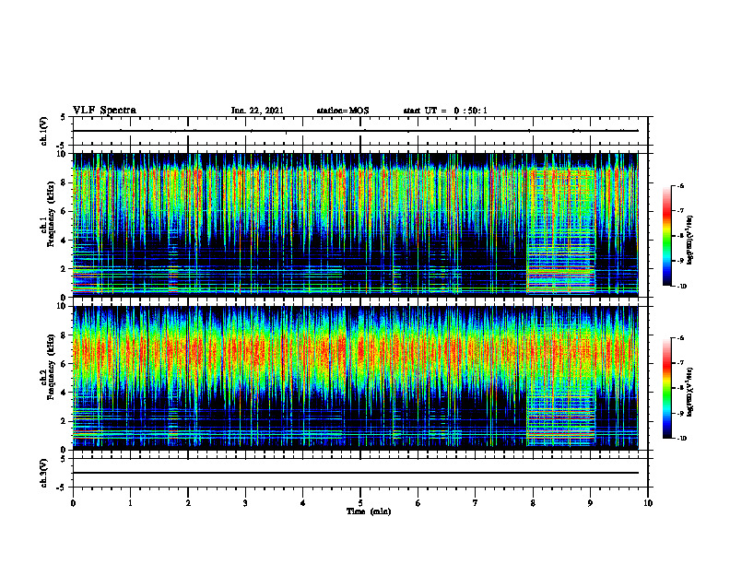
Task: Select the ch.2 colorbar "log(PSD)" unit label
Action: pyautogui.click(x=690, y=392)
